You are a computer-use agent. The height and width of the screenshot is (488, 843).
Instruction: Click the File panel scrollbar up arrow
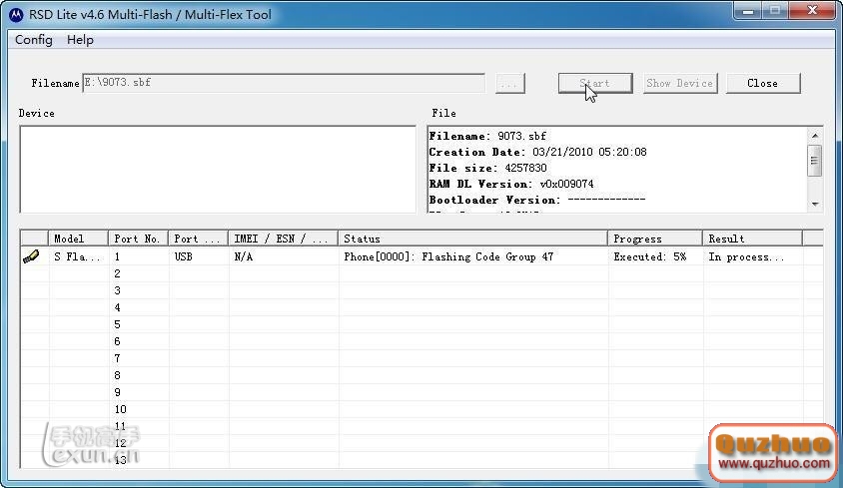tap(815, 136)
